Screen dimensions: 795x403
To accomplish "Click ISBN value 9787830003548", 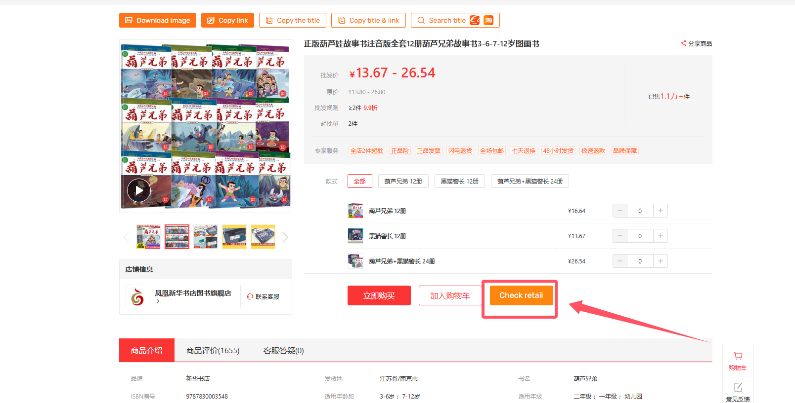I will (207, 396).
